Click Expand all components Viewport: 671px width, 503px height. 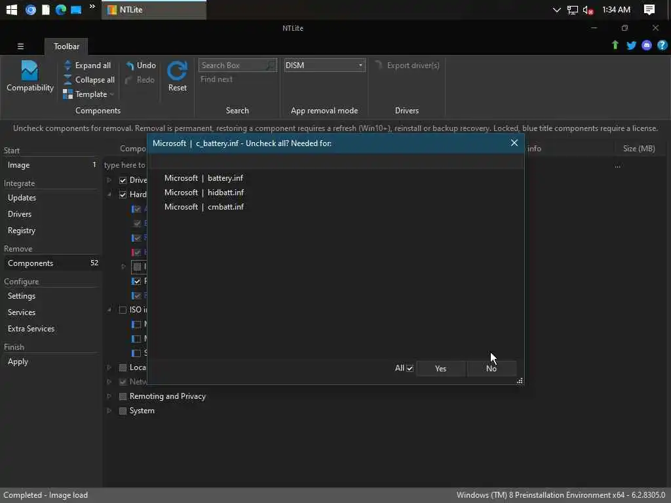click(87, 65)
